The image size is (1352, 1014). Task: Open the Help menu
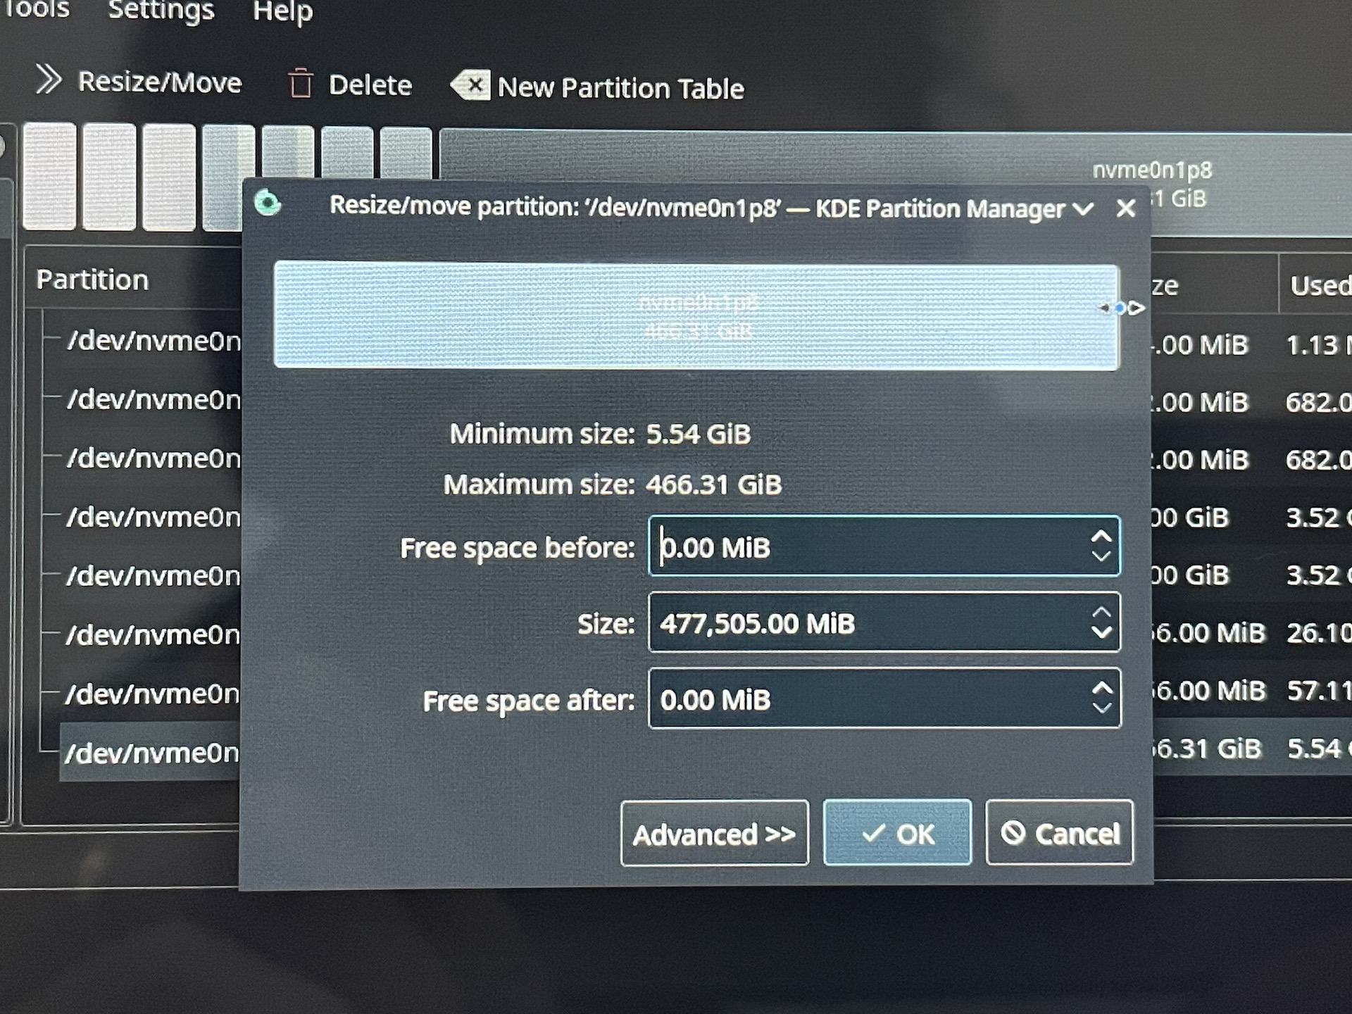coord(282,11)
